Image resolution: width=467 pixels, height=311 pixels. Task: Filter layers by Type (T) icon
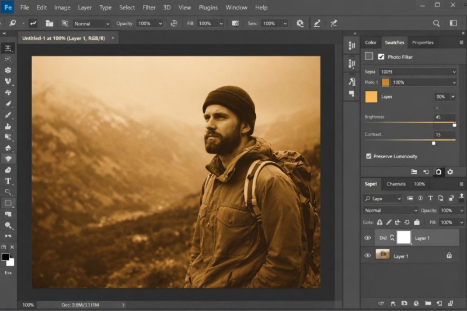[430, 198]
